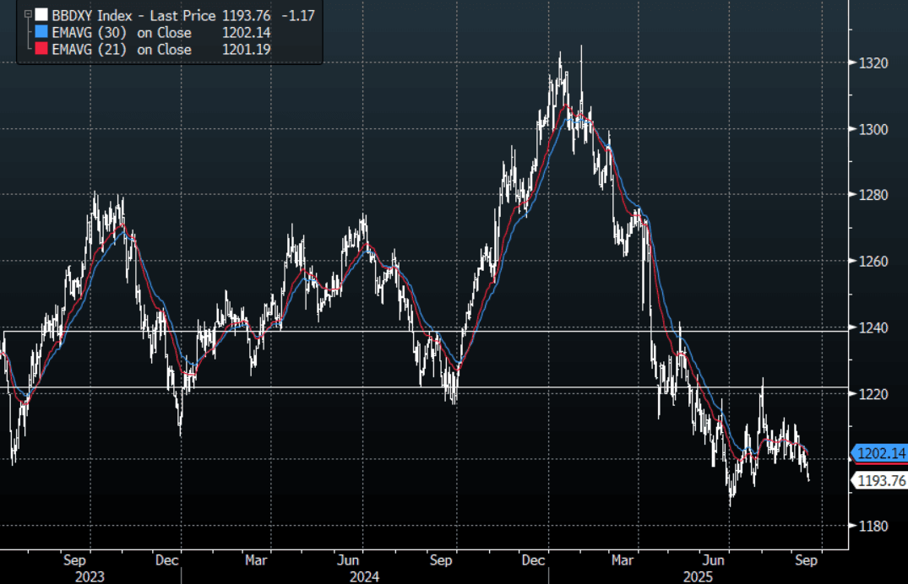Click the red EMAVG (21) color swatch
This screenshot has height=584, width=908.
click(41, 50)
